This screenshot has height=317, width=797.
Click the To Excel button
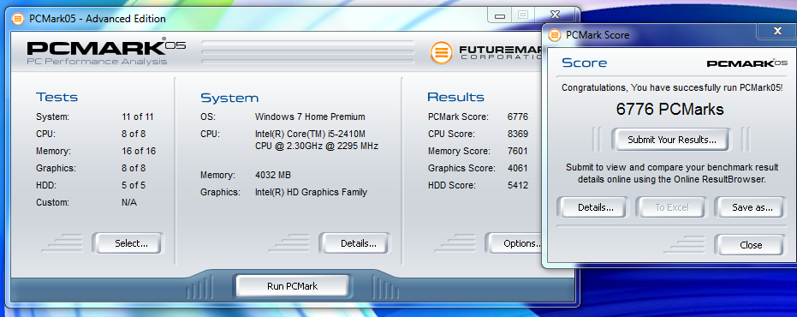tap(671, 207)
